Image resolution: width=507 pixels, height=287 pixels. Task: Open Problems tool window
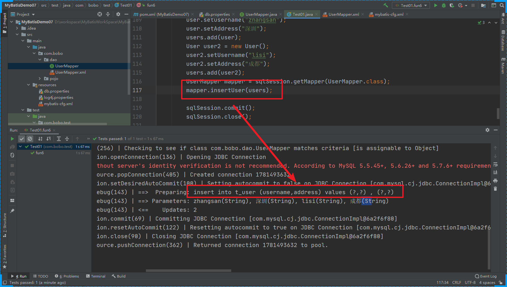coord(67,276)
